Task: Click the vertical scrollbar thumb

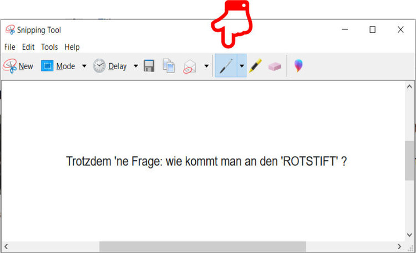Action: [409, 161]
